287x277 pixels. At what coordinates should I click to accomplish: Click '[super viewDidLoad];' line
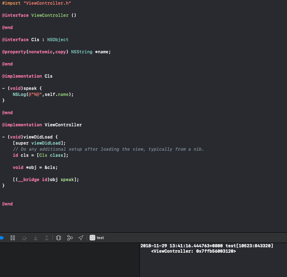[x=39, y=143]
